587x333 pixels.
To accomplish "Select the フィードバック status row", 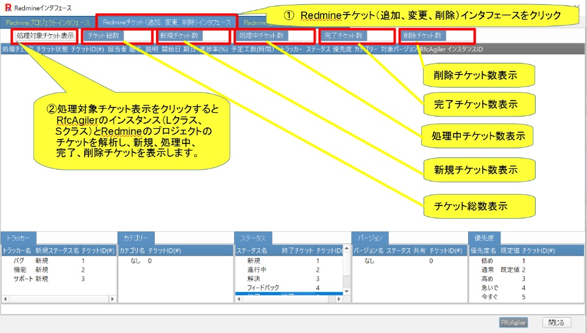I will [289, 288].
